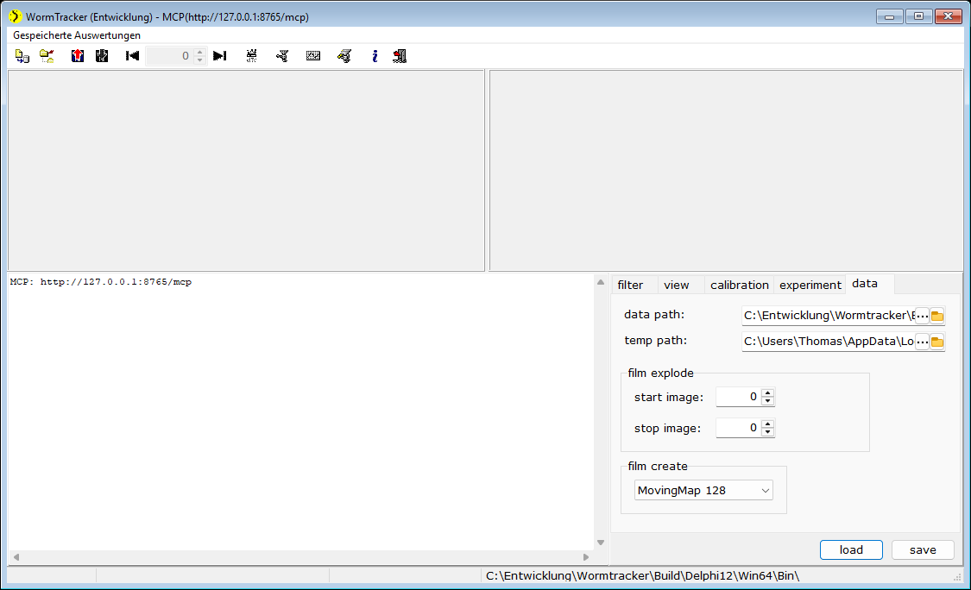Click the stop image value field
The image size is (971, 590).
[738, 428]
